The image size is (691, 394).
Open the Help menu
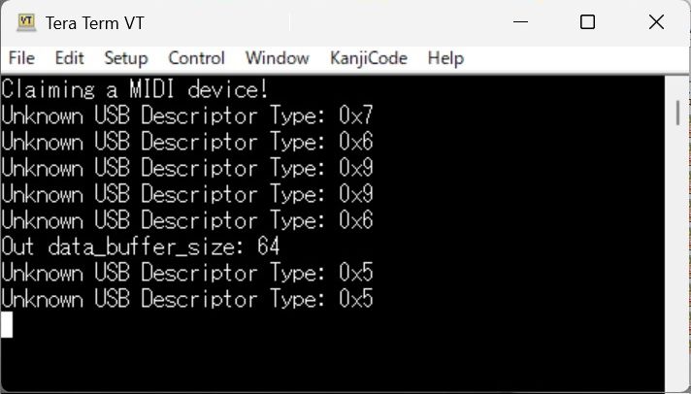pyautogui.click(x=445, y=58)
